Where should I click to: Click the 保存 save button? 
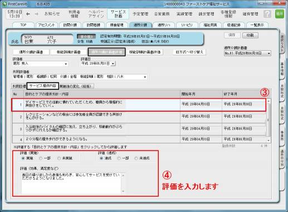(232, 35)
